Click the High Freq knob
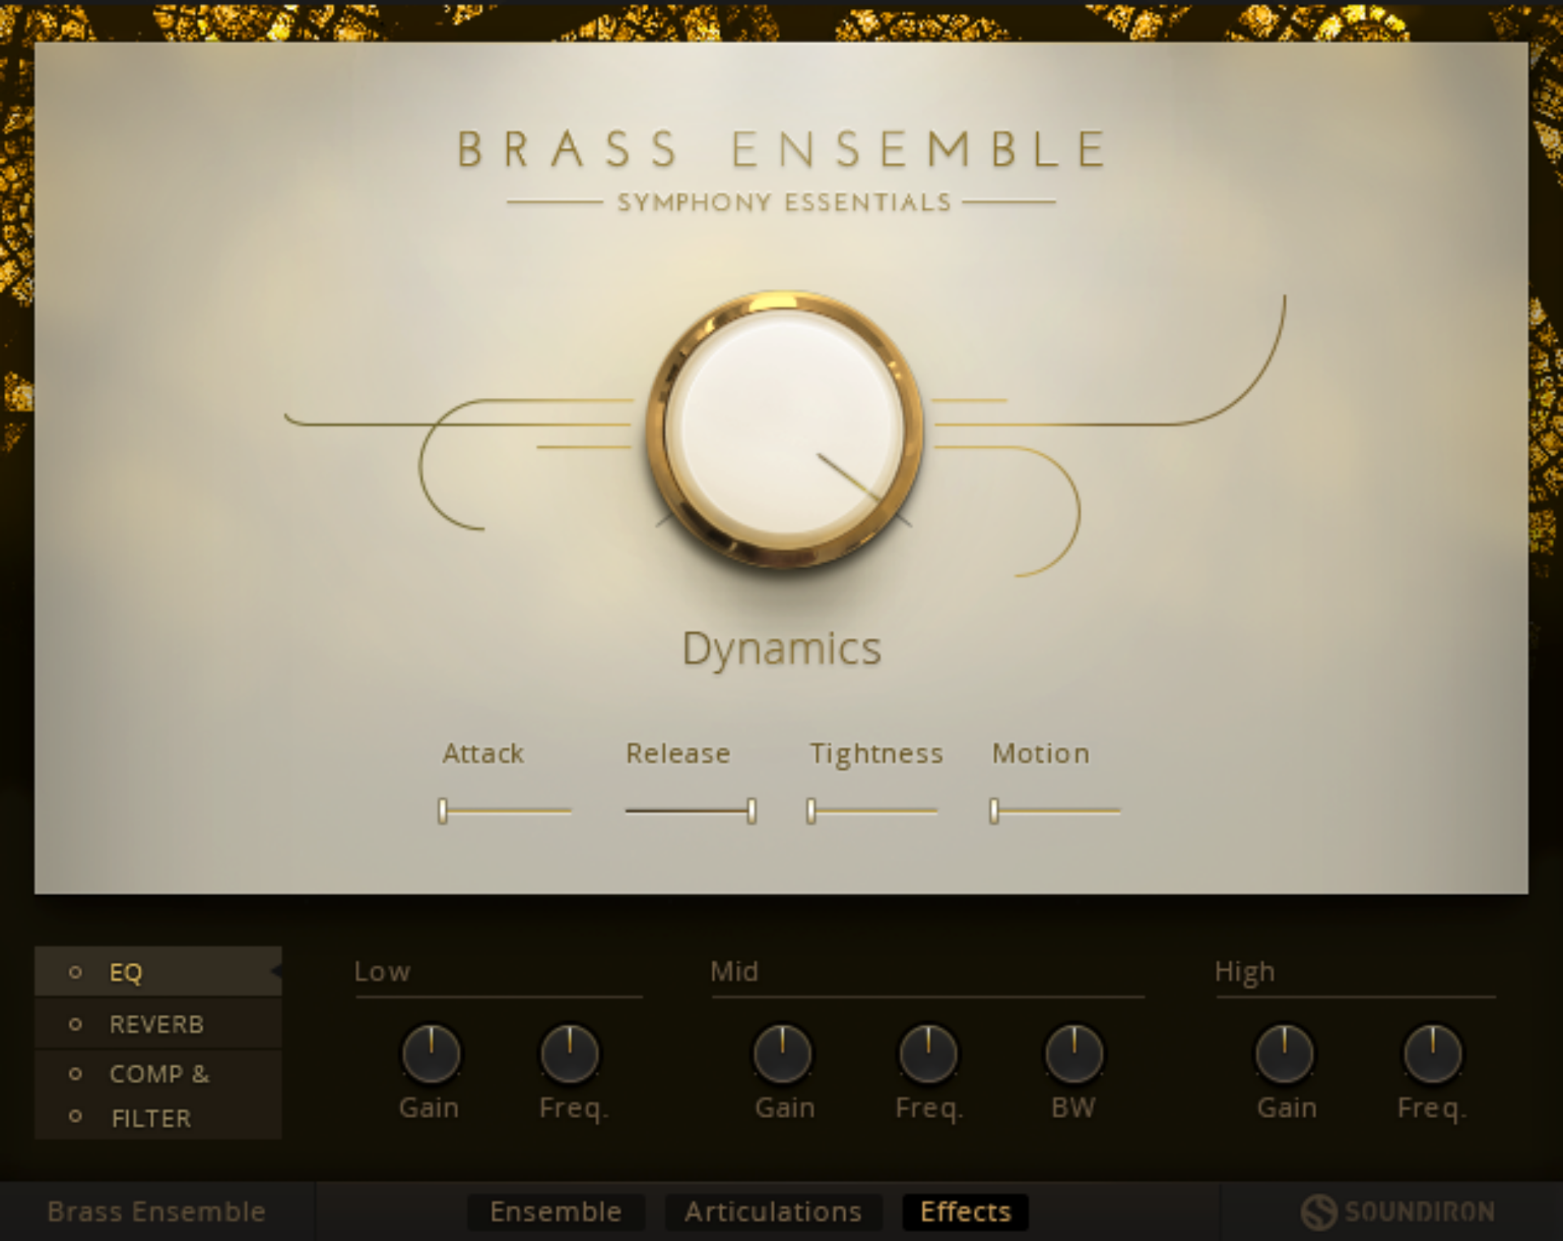The height and width of the screenshot is (1241, 1563). [x=1432, y=1054]
